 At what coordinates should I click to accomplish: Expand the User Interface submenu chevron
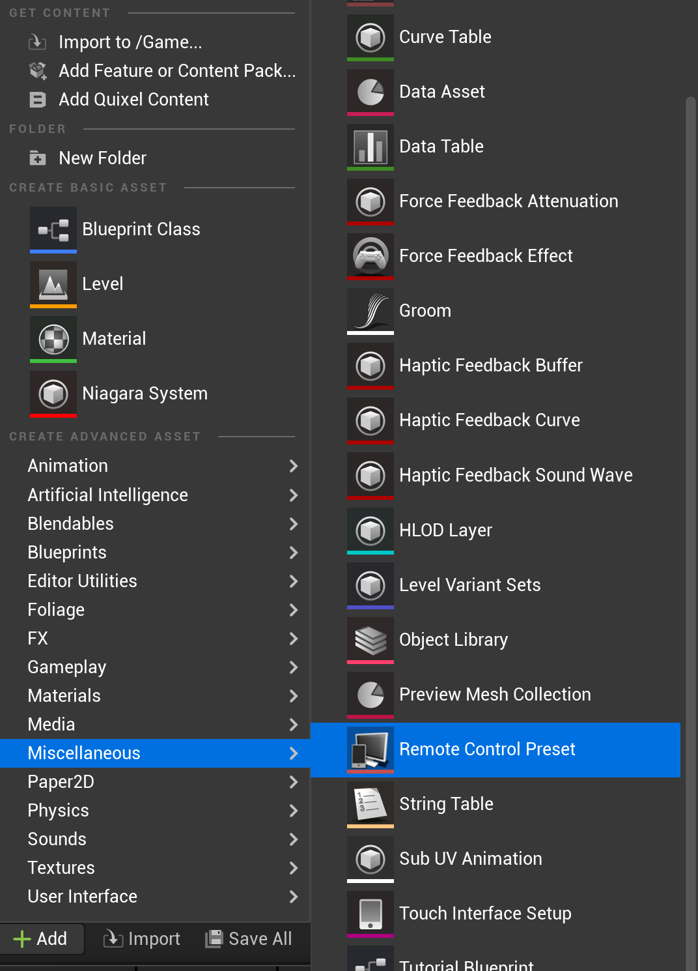(293, 897)
